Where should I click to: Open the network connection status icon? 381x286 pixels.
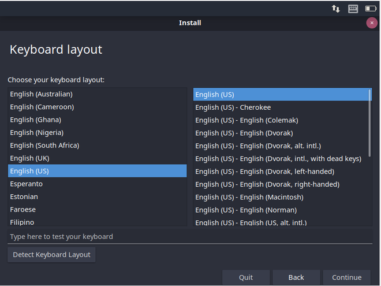point(335,9)
